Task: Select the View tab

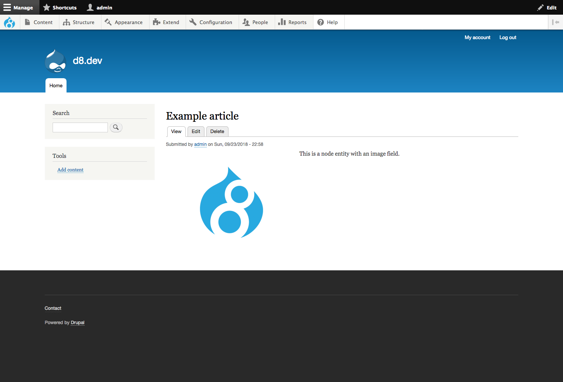Action: click(x=176, y=132)
